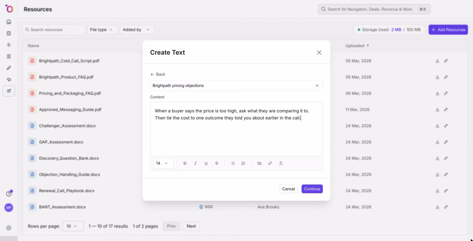Screen dimensions: 473x241
Task: Focus the Search resources field
Action: point(54,30)
